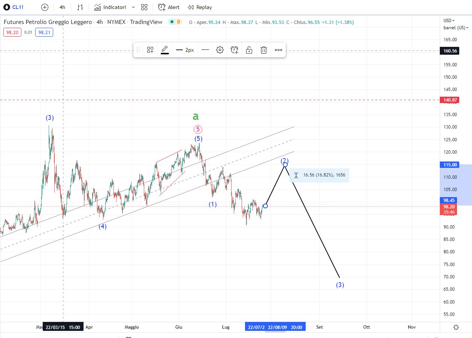Screen dimensions: 472x338
Task: Click the compare or add symbol plus icon
Action: [x=45, y=7]
